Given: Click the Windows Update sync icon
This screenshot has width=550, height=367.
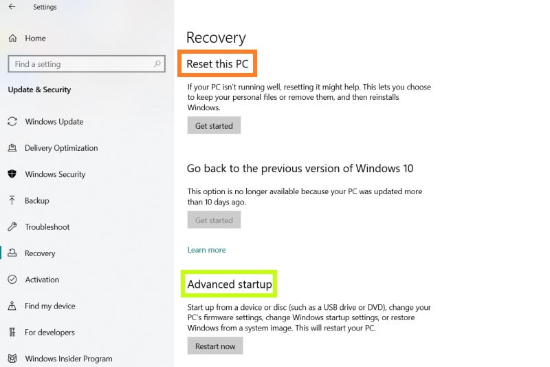Looking at the screenshot, I should [x=12, y=121].
